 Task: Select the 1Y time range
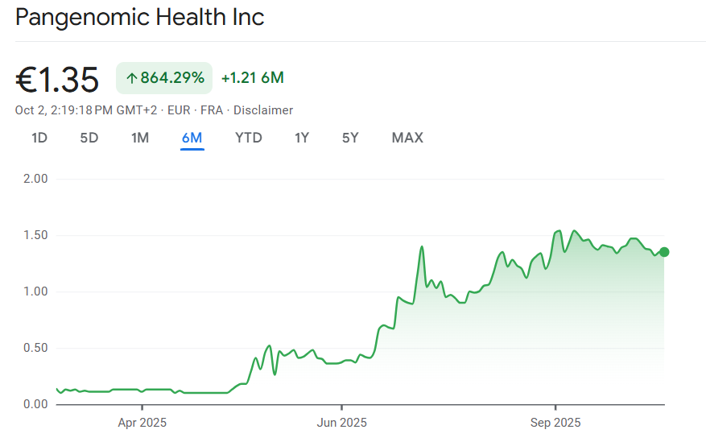[x=302, y=138]
